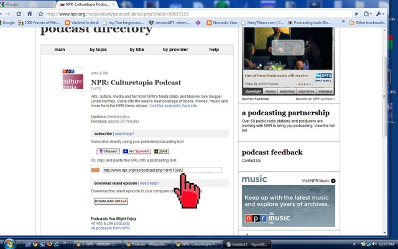Click the scrollbar down arrow

coord(384,232)
